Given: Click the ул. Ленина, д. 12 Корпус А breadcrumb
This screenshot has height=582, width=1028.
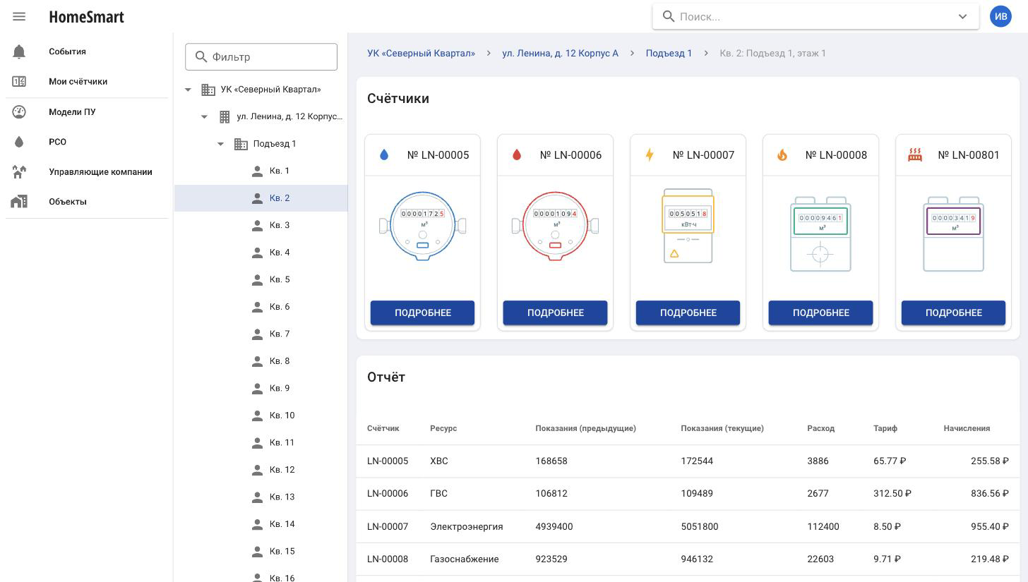Looking at the screenshot, I should coord(560,53).
